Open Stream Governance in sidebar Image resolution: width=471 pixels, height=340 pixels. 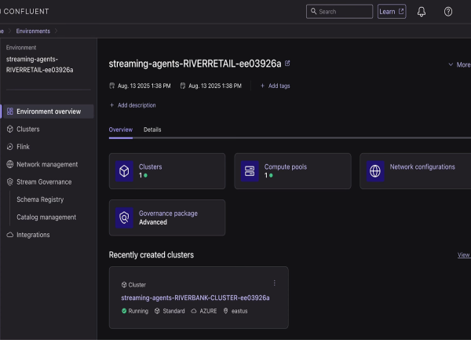coord(43,181)
